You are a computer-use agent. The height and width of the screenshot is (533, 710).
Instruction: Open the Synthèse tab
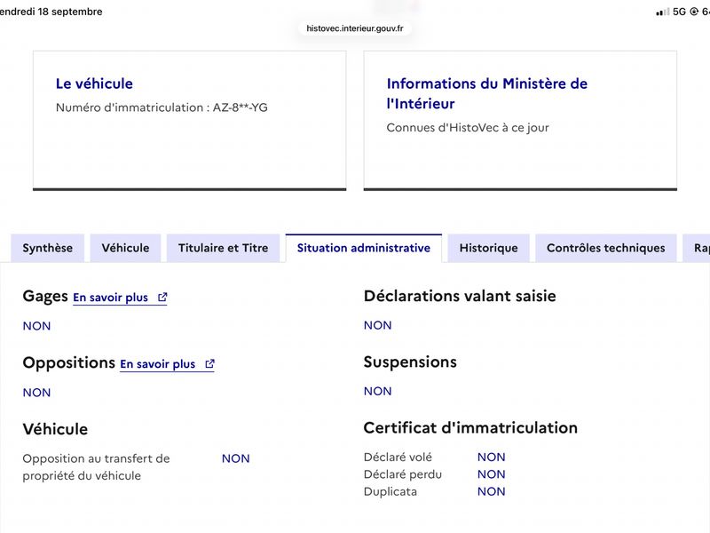click(x=48, y=248)
